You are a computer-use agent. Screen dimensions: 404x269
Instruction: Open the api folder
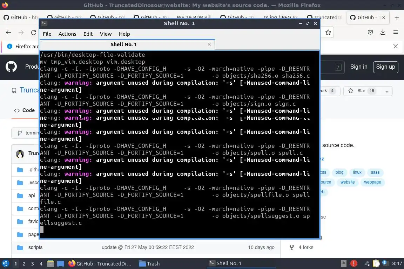tap(32, 196)
